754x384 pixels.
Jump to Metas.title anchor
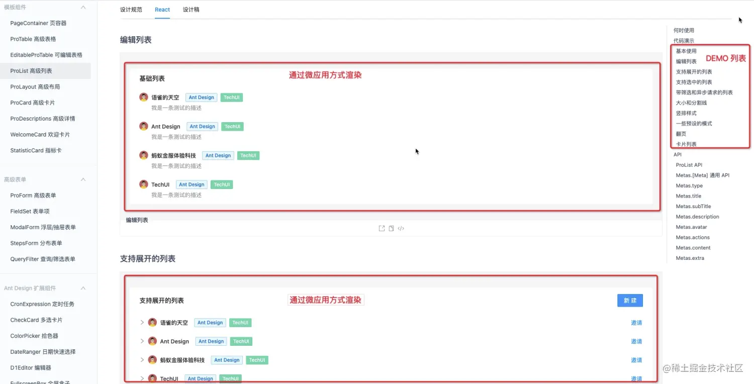tap(689, 196)
